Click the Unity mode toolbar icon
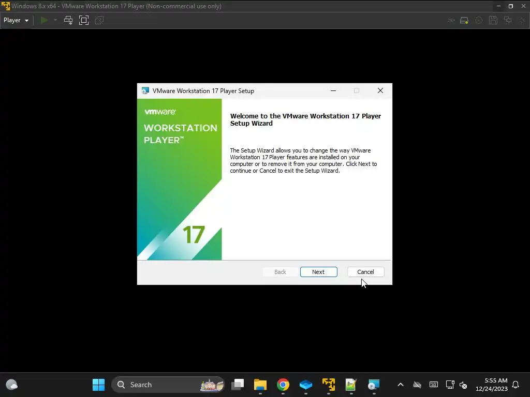The height and width of the screenshot is (397, 530). click(99, 20)
